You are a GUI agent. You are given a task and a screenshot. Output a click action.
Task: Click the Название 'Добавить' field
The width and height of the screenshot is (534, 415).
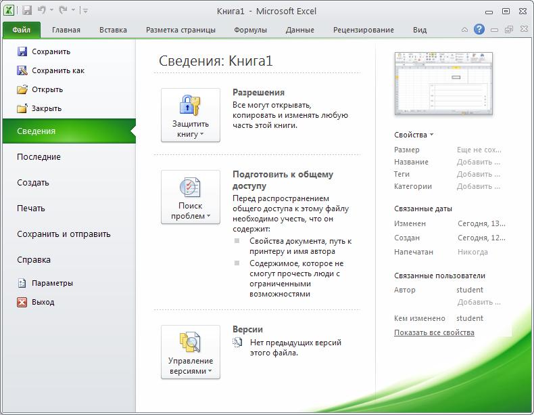479,162
